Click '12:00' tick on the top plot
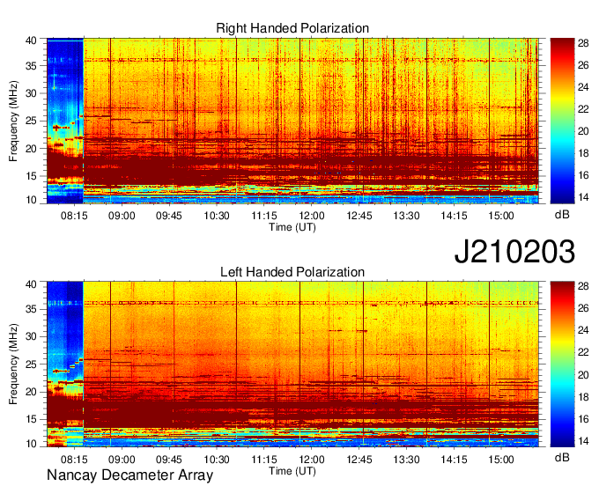 coord(312,216)
